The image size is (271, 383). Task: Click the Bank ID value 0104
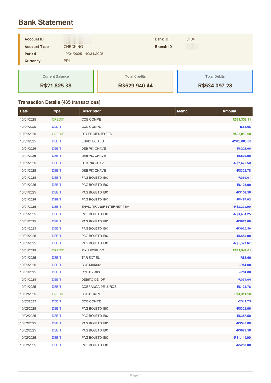coord(191,39)
